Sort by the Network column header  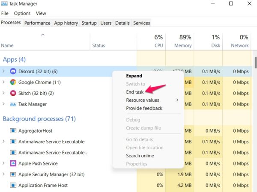tap(237, 41)
